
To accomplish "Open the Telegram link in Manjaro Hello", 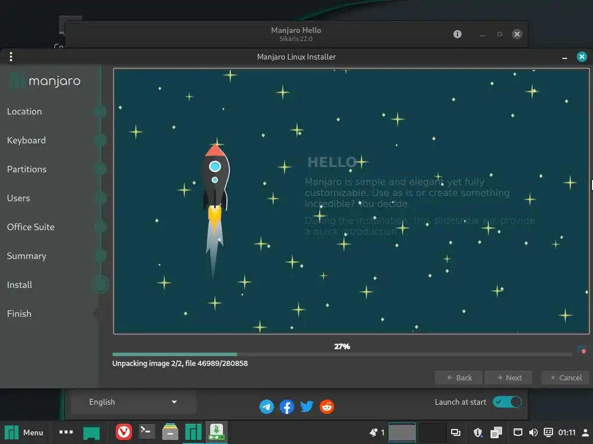I will [266, 406].
